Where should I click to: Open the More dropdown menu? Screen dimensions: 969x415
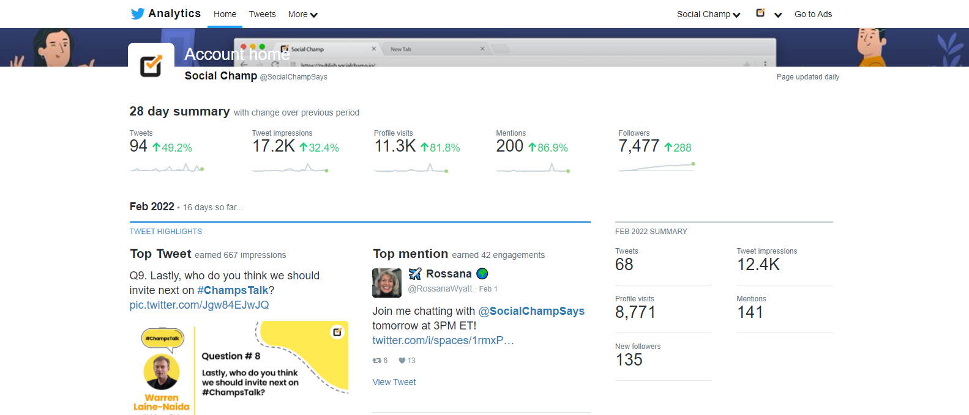click(x=303, y=14)
